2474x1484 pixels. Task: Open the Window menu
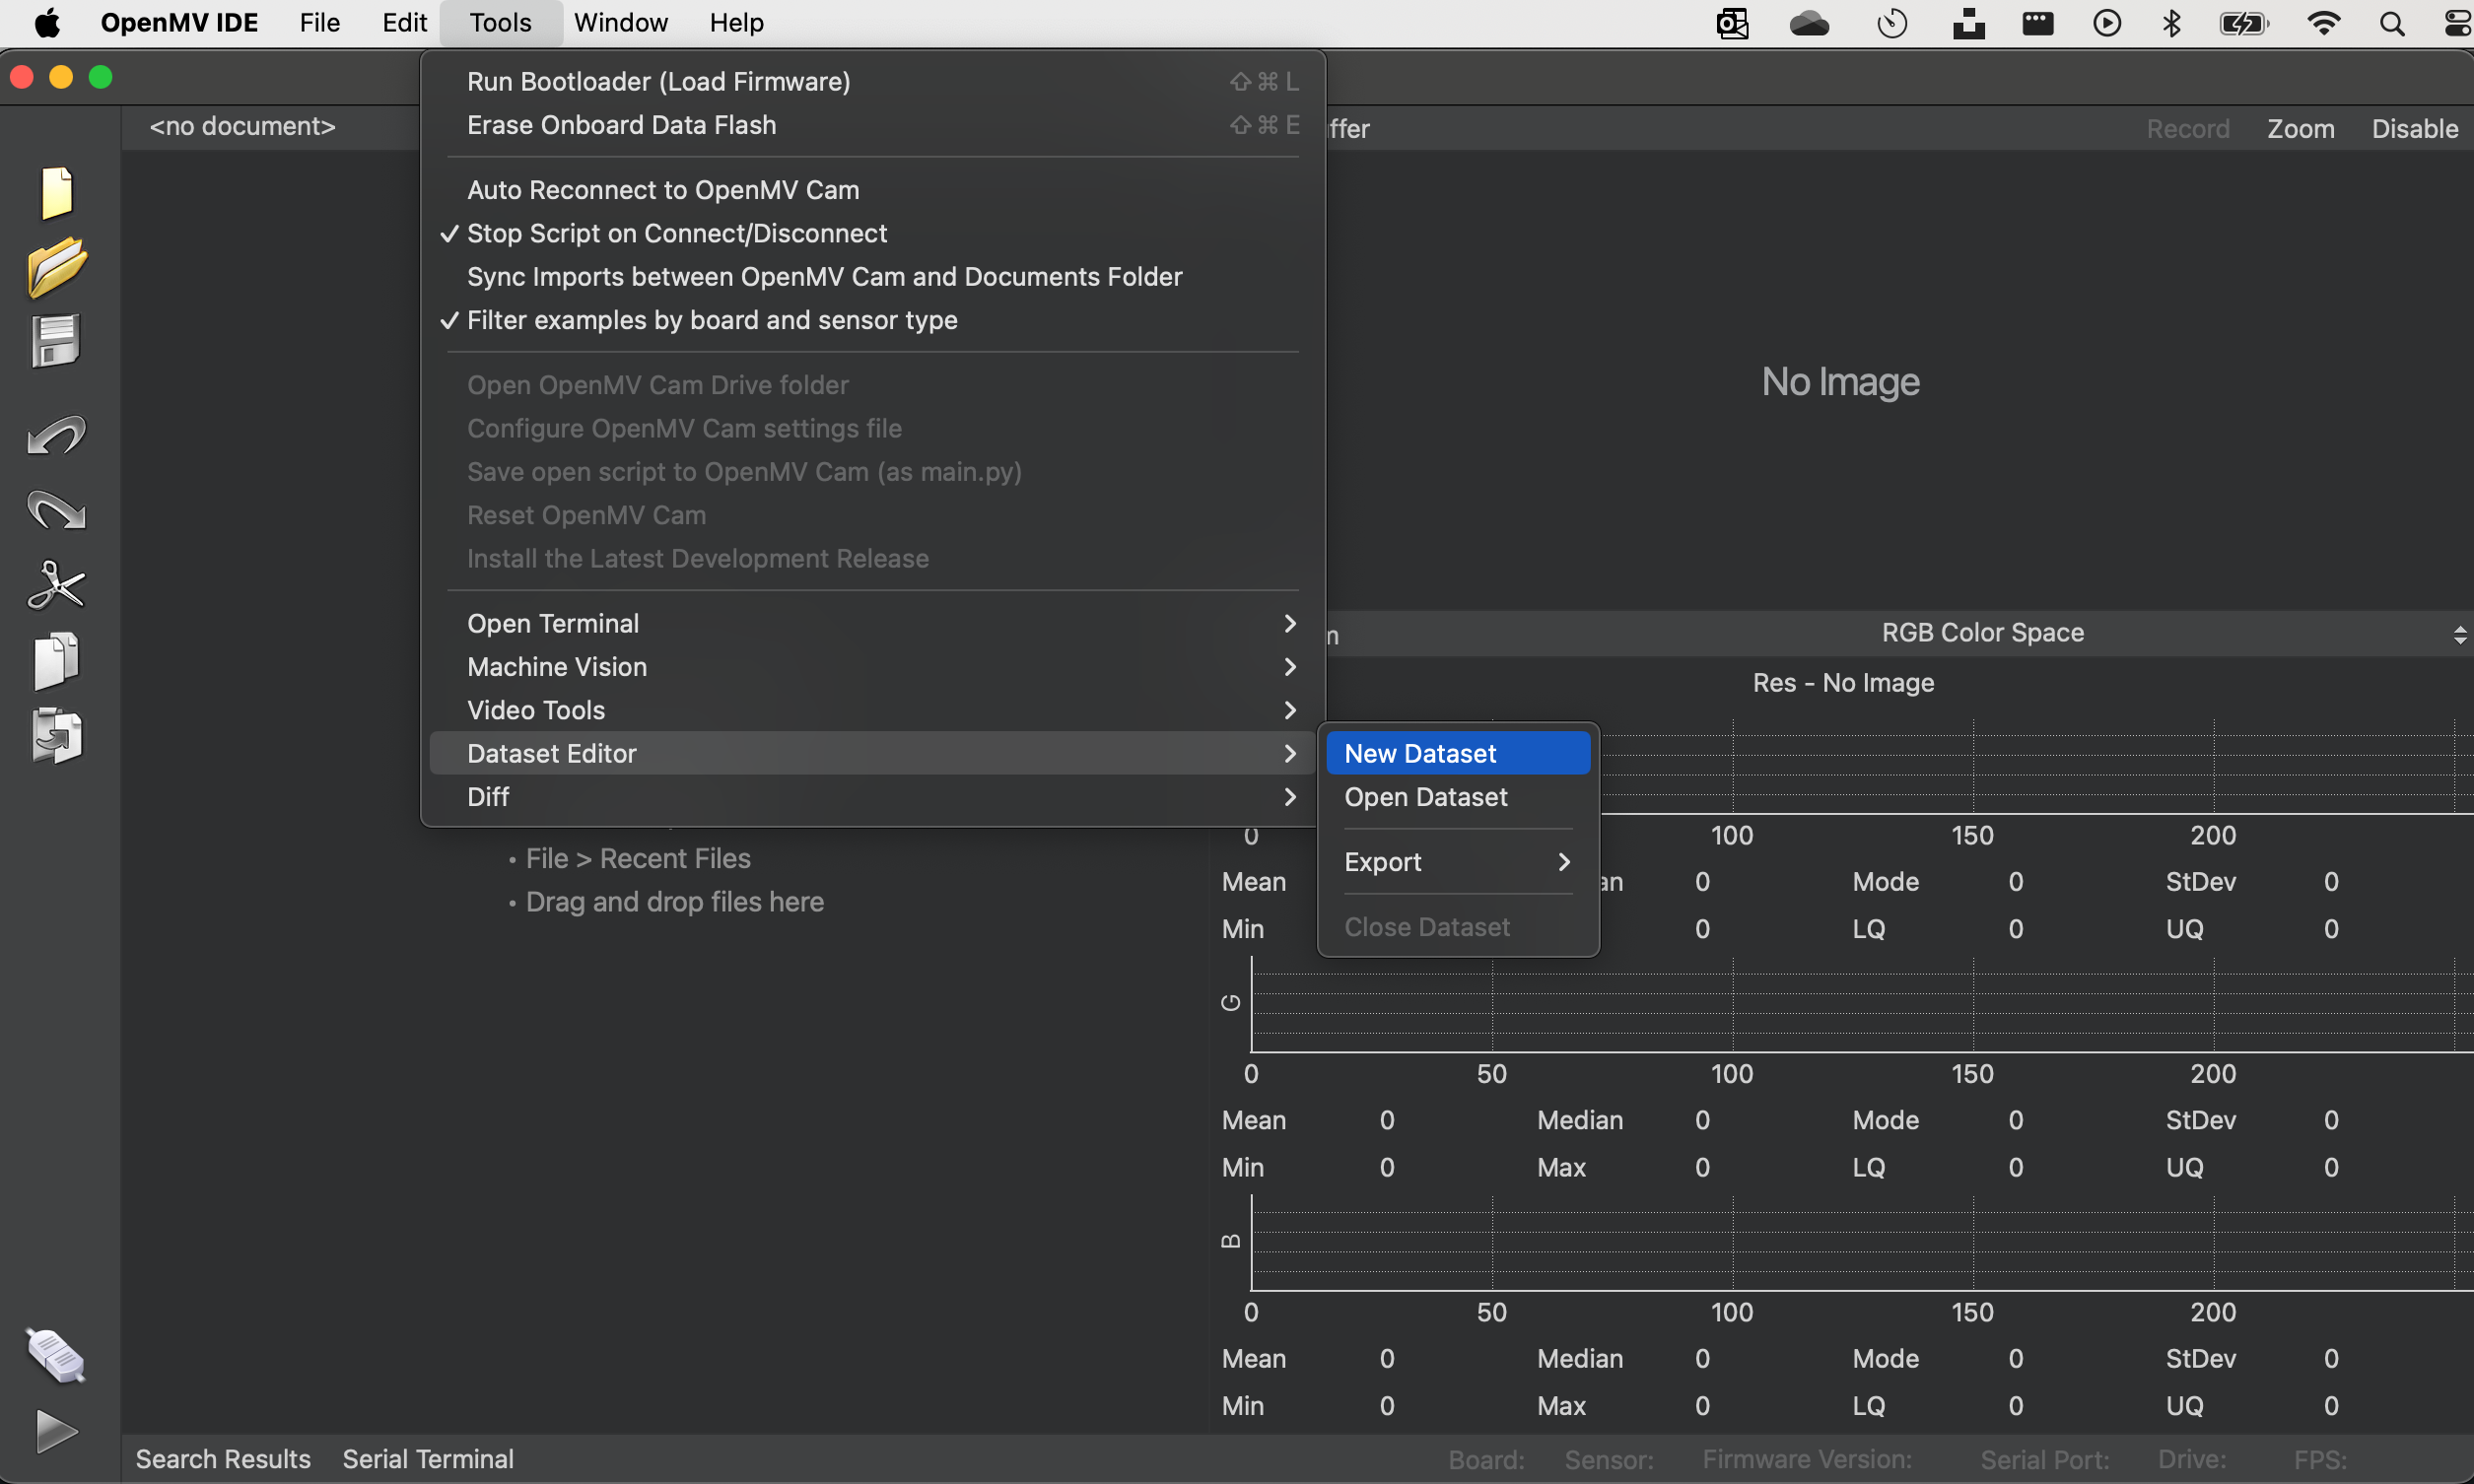pyautogui.click(x=620, y=23)
